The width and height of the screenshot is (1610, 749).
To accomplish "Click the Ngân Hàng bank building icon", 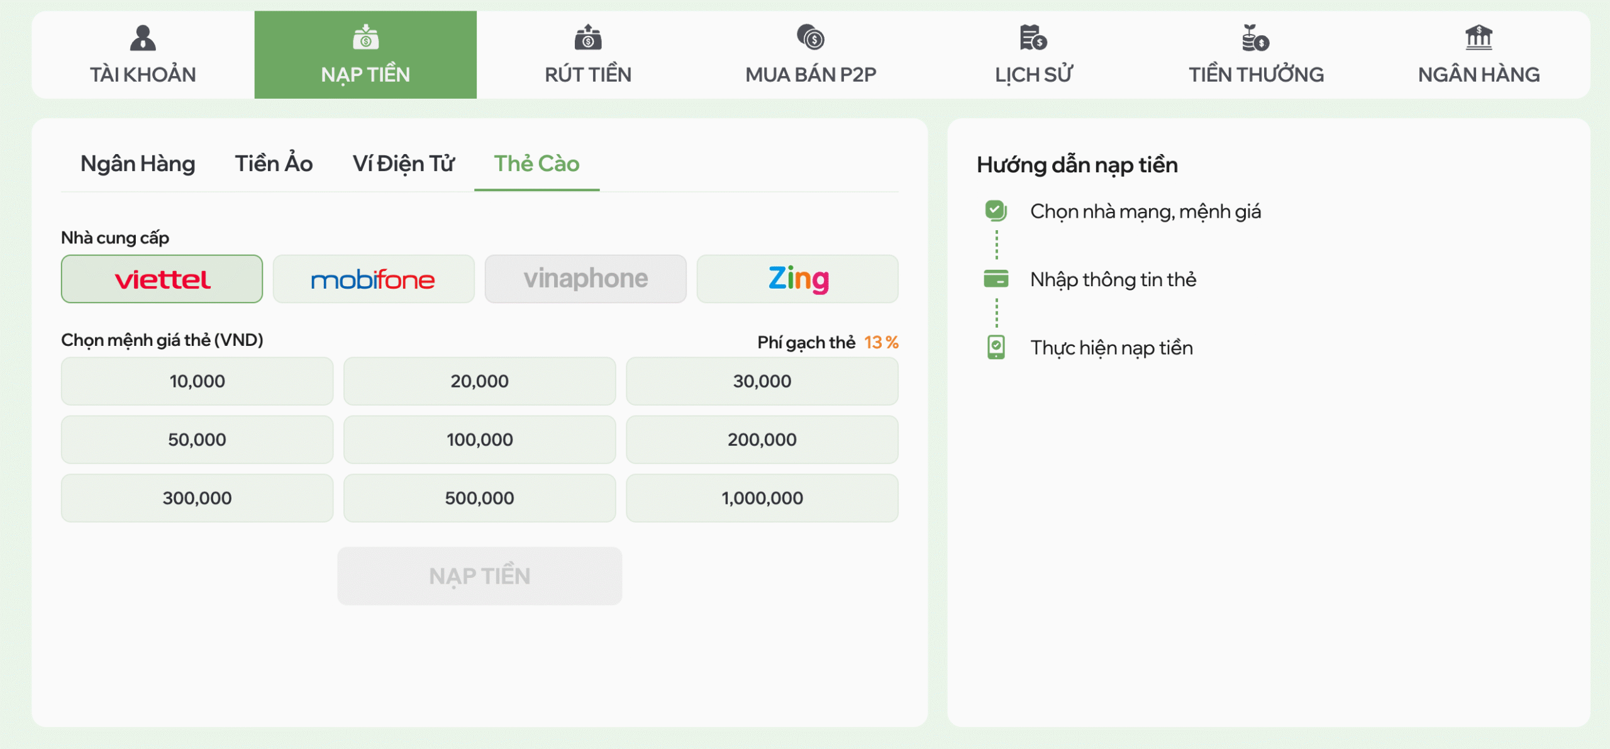I will click(x=1479, y=37).
